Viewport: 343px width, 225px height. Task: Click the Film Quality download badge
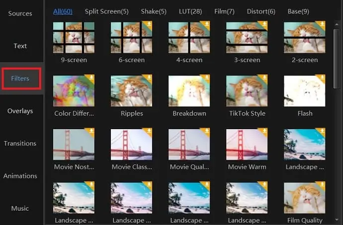point(322,184)
